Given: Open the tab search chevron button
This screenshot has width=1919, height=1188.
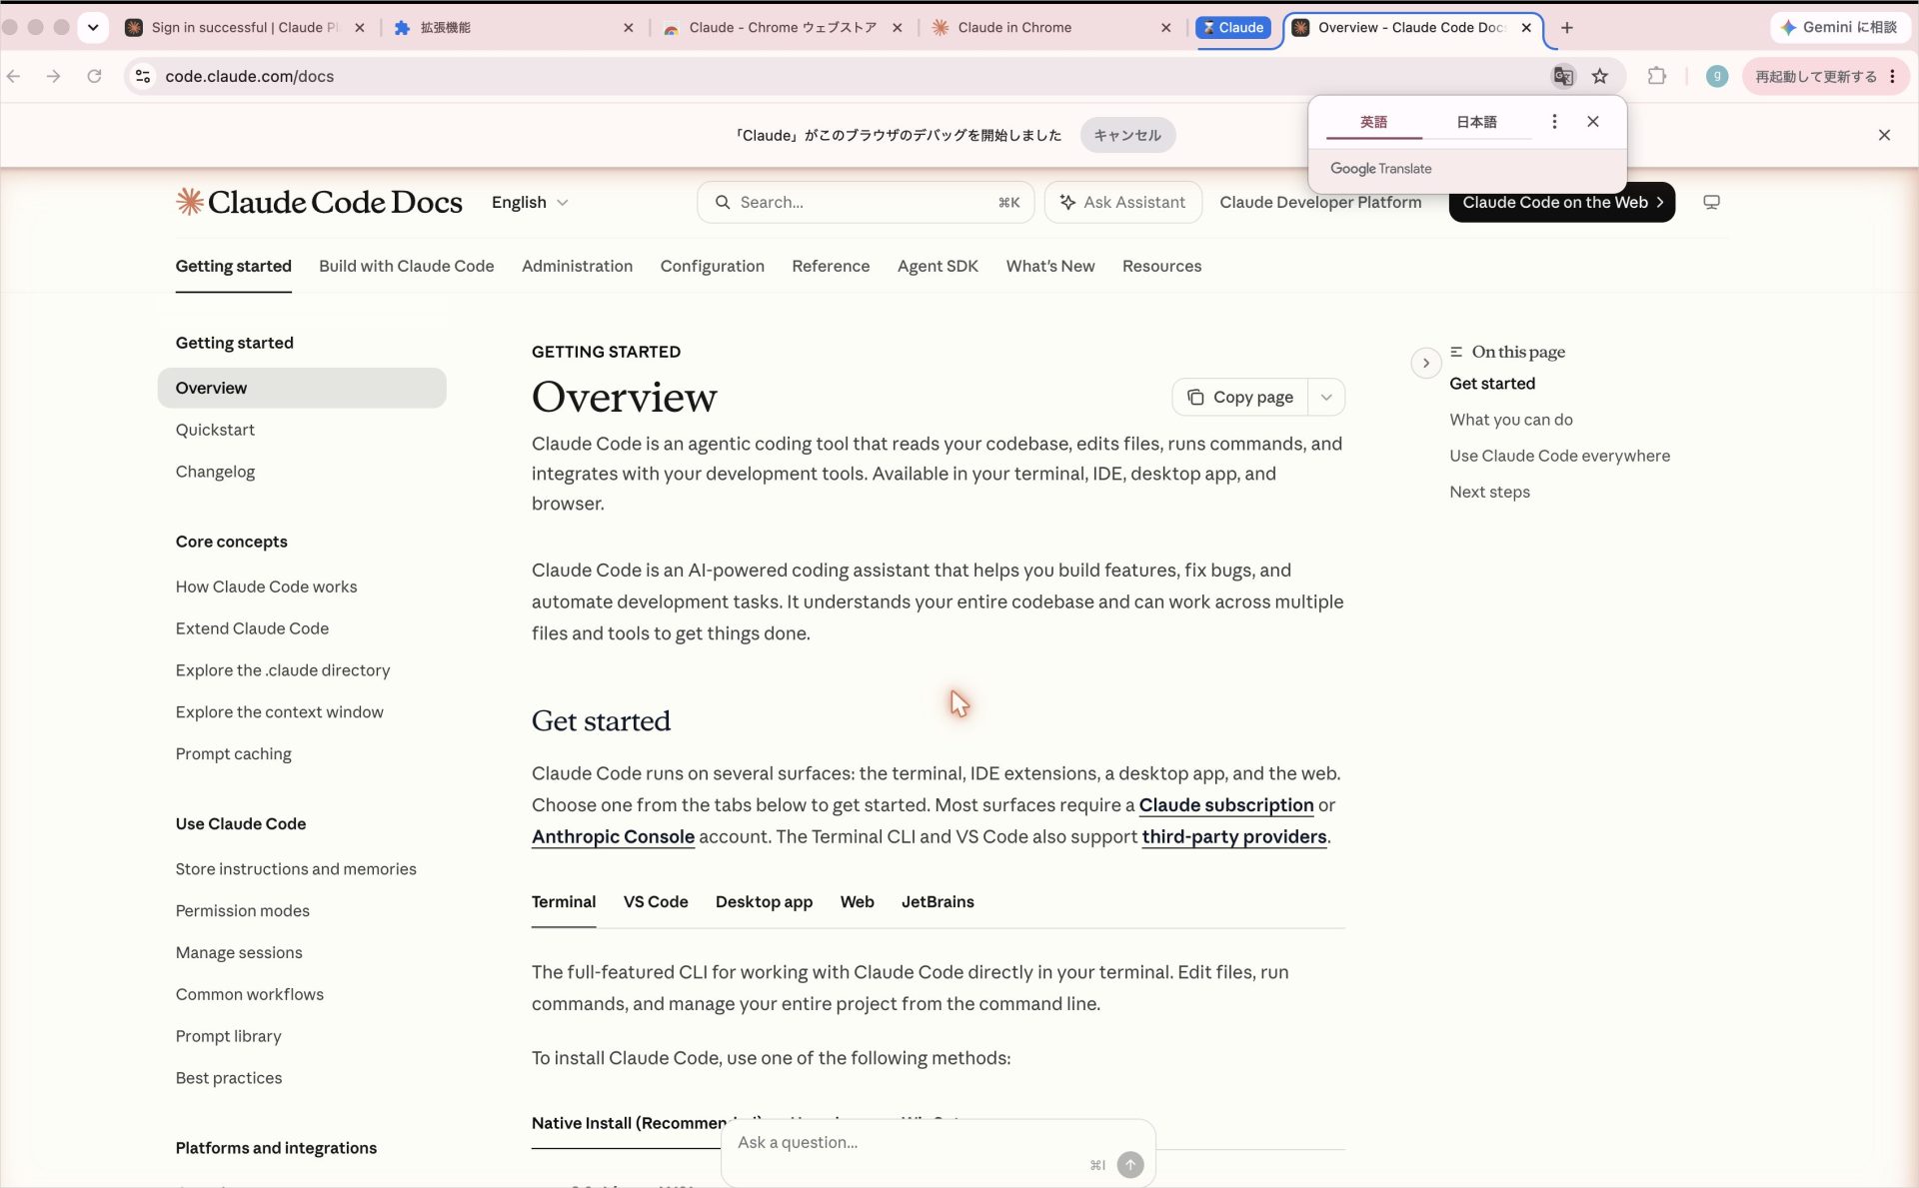Looking at the screenshot, I should click(93, 28).
